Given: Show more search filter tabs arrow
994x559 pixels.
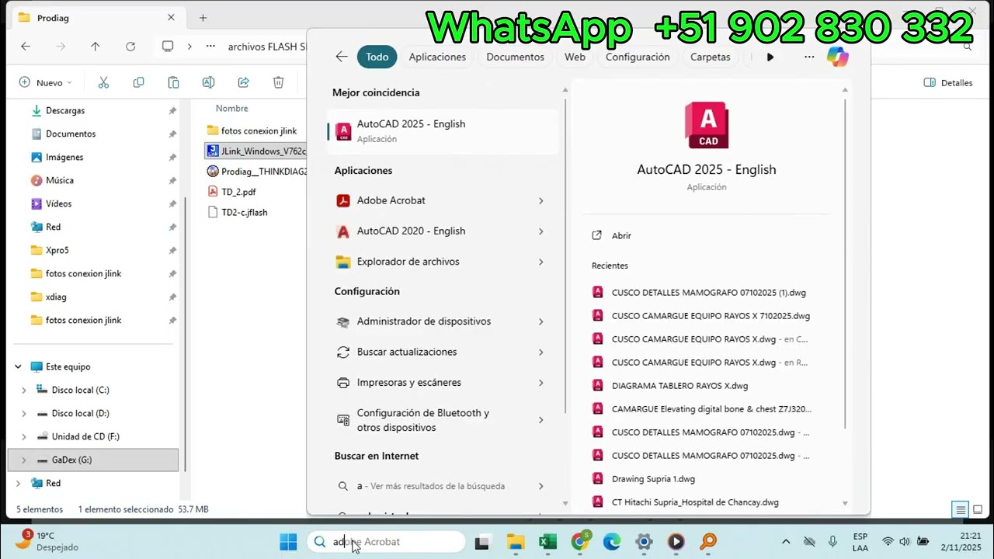Looking at the screenshot, I should coord(770,57).
